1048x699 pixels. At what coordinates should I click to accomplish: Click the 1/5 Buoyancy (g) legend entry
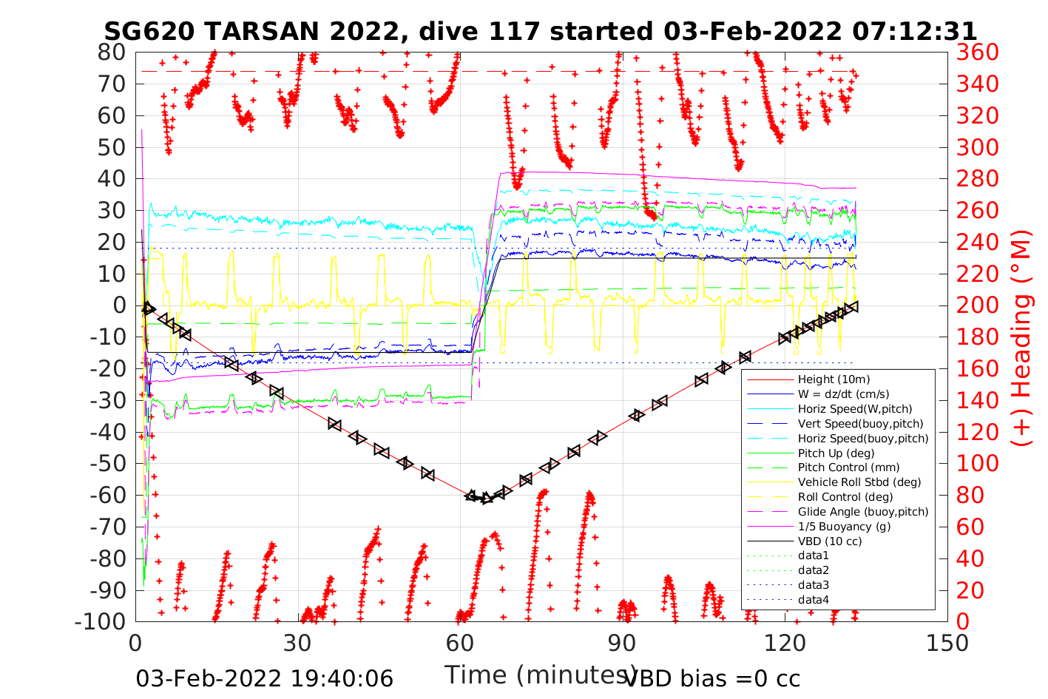[844, 527]
